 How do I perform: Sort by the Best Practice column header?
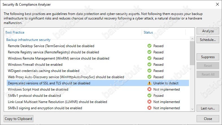click(x=15, y=32)
